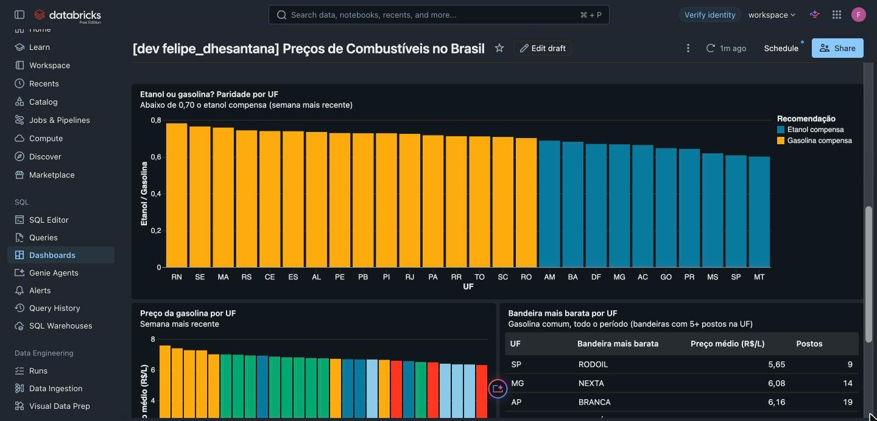877x421 pixels.
Task: Click the dashboard title text
Action: coord(308,48)
